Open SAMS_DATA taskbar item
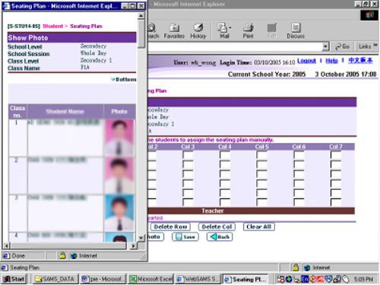 tap(55, 279)
